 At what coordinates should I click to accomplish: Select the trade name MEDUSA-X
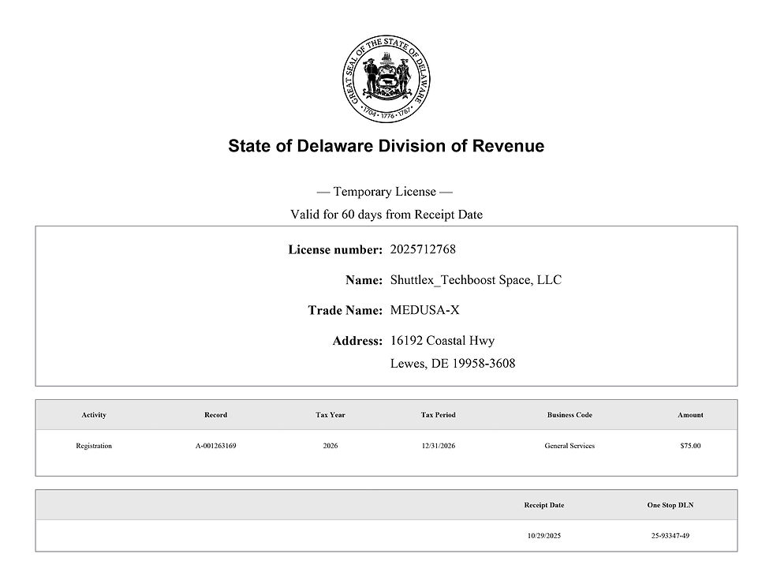pyautogui.click(x=424, y=310)
